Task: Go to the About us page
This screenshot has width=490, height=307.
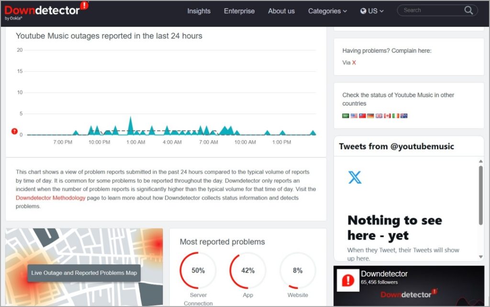Action: coord(281,11)
